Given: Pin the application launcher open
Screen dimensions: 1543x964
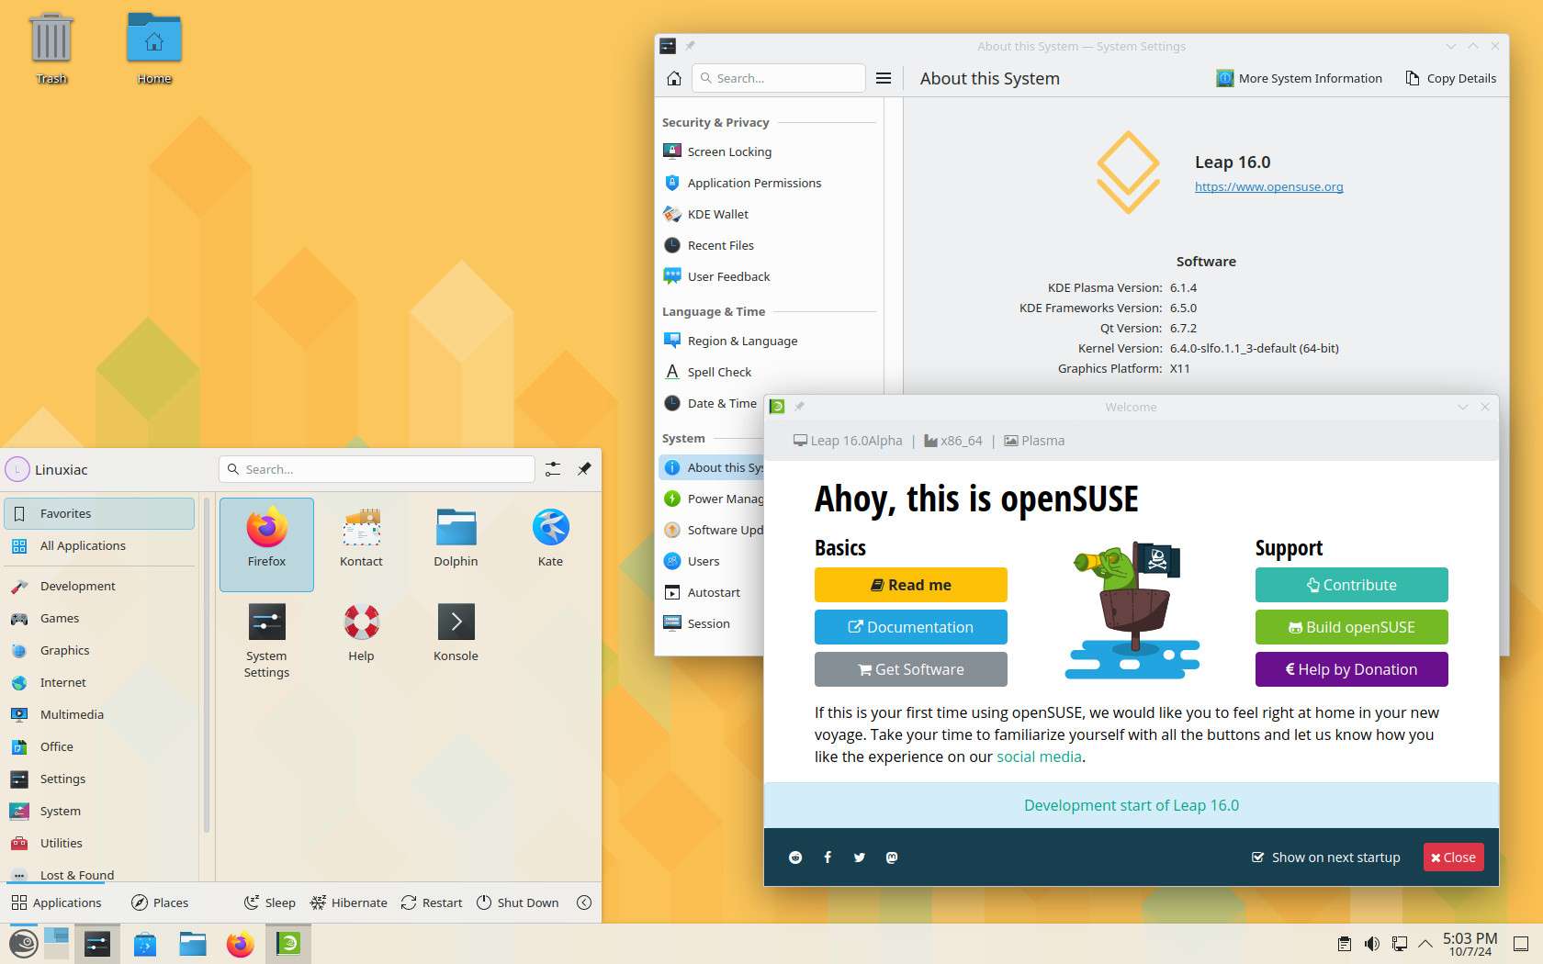Looking at the screenshot, I should click(584, 469).
